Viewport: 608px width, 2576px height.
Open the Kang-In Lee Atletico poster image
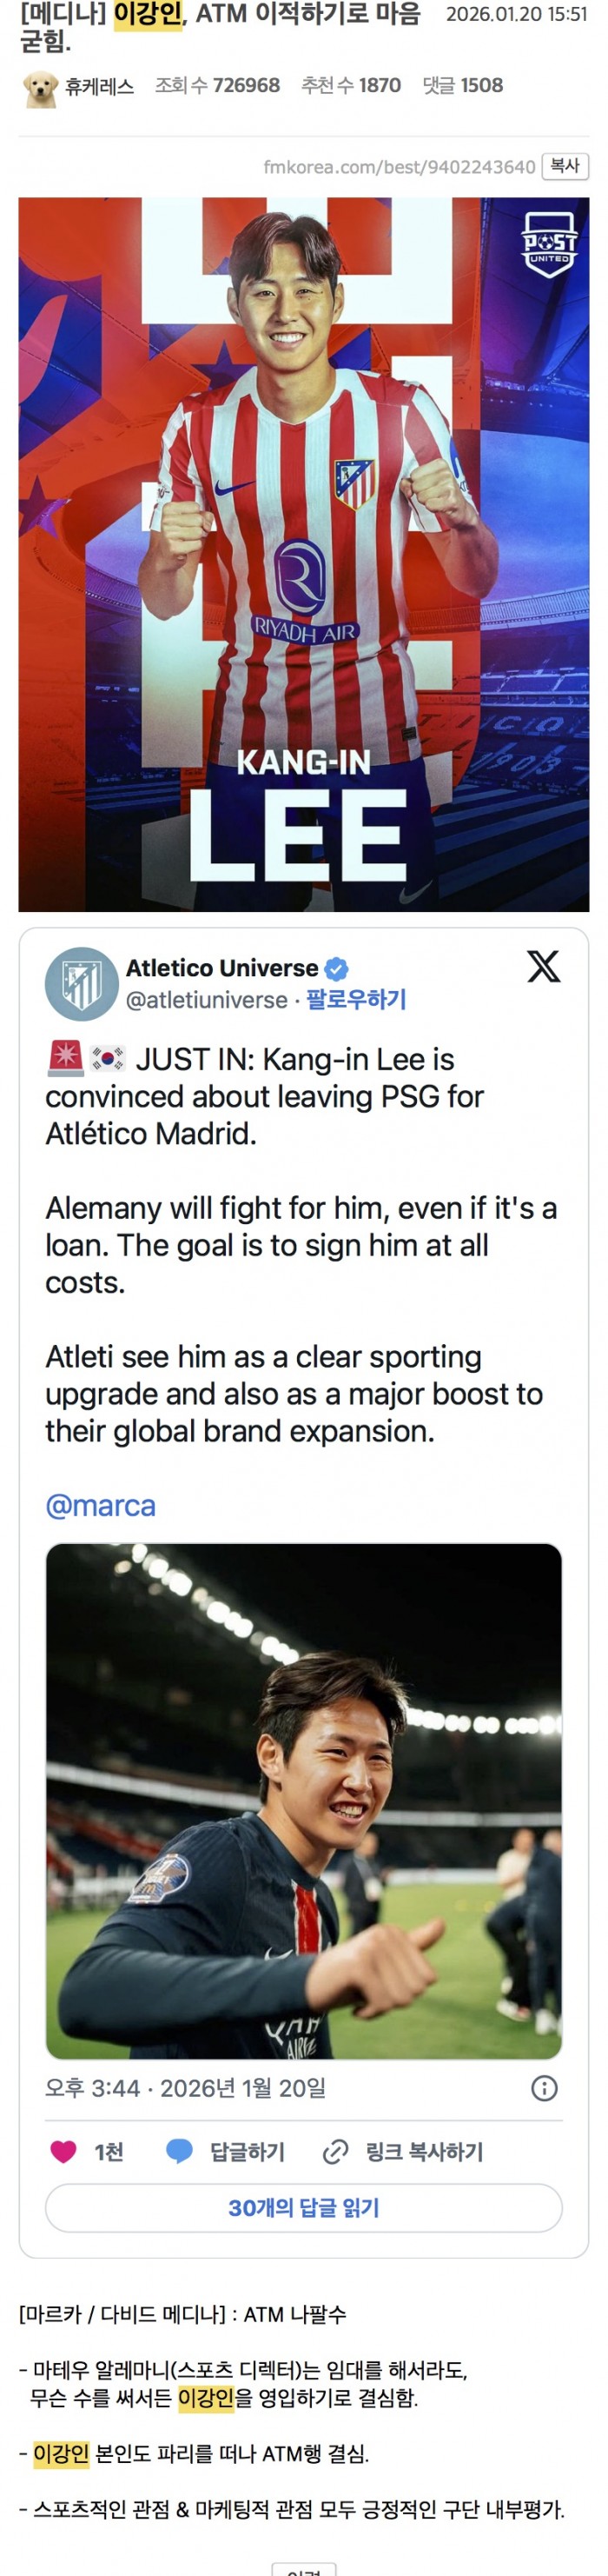click(303, 554)
